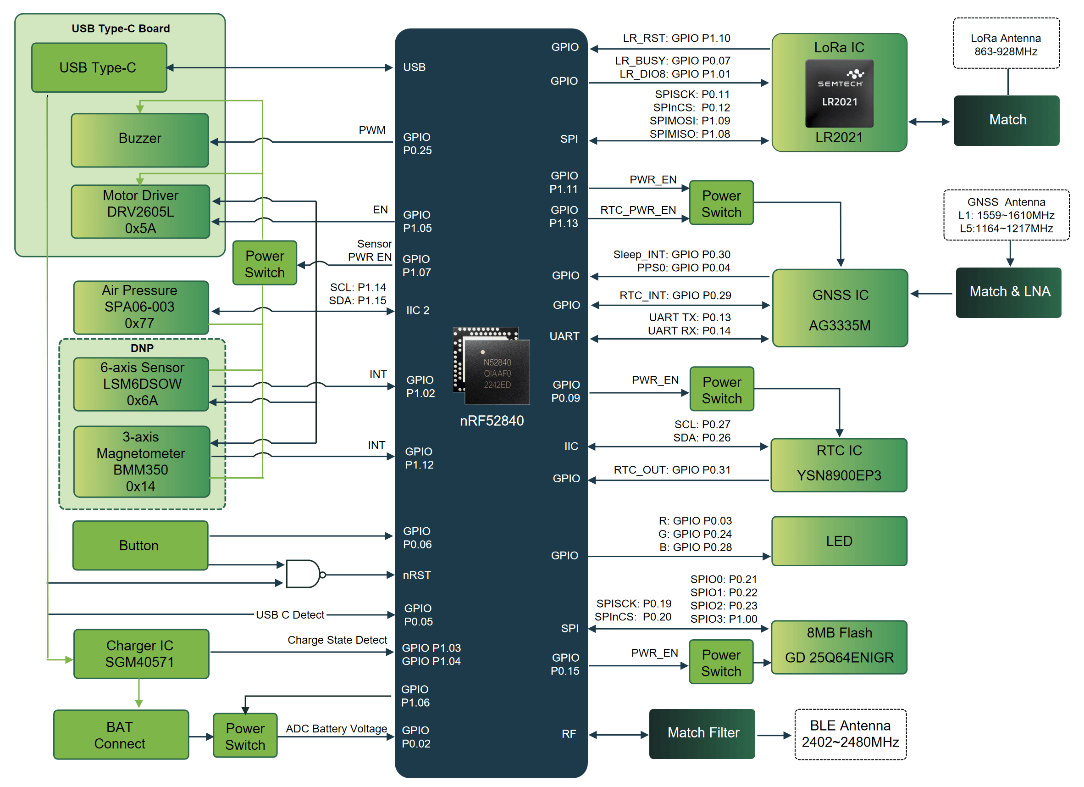Click the NAND gate symbol
The width and height of the screenshot is (1084, 787).
(x=306, y=574)
